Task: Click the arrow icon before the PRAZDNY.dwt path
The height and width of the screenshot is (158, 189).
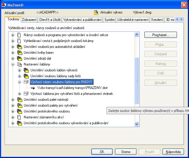Action: (33, 88)
